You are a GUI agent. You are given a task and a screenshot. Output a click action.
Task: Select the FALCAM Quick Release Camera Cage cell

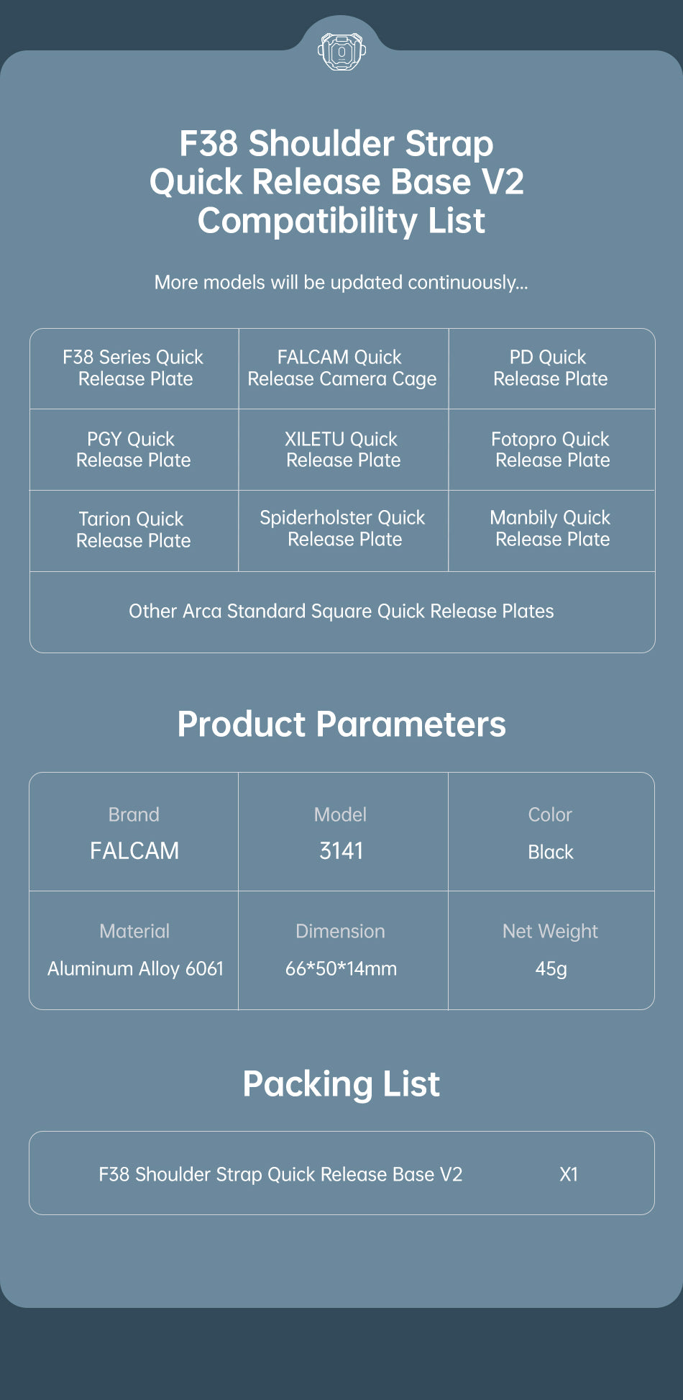[342, 368]
